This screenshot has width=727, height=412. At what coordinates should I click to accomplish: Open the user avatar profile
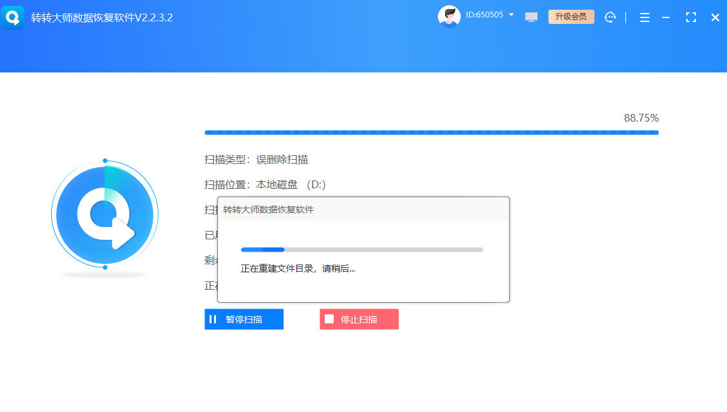point(449,17)
